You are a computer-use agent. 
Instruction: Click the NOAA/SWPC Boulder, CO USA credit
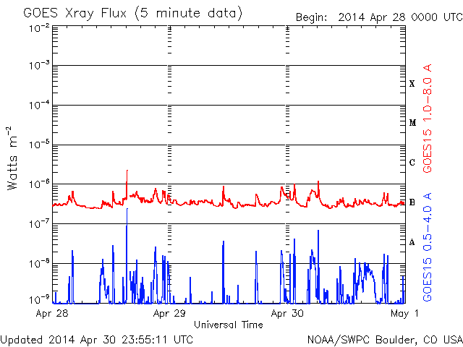384,338
